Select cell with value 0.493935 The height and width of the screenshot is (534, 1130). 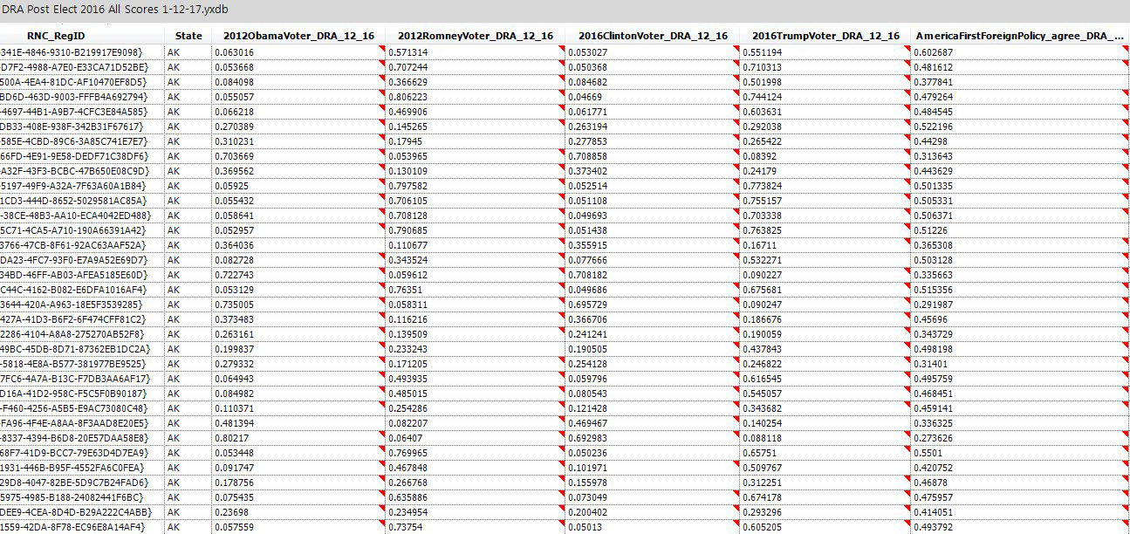[476, 378]
